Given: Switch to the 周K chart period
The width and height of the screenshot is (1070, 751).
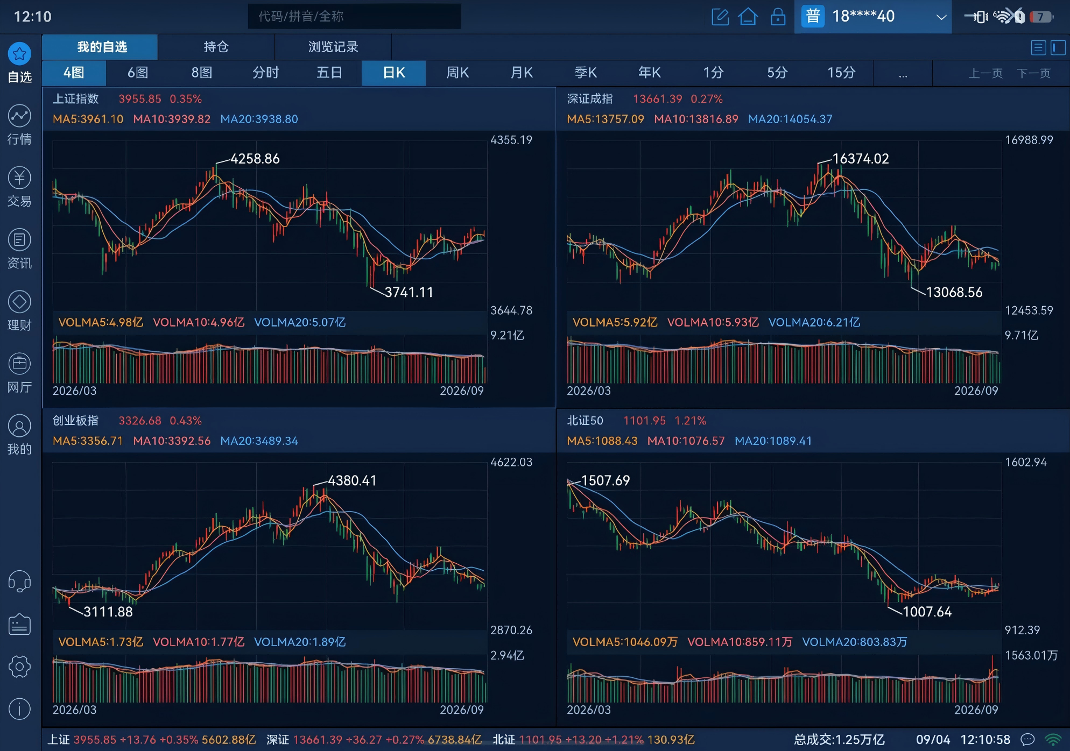Looking at the screenshot, I should (x=458, y=73).
